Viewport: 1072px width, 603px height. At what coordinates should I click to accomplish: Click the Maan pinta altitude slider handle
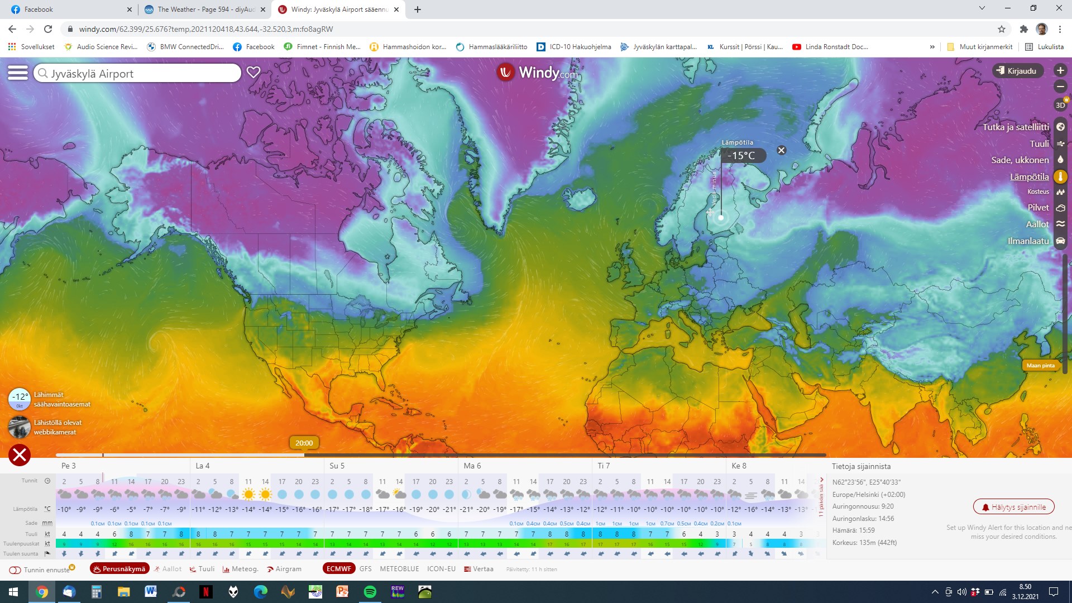tap(1040, 366)
